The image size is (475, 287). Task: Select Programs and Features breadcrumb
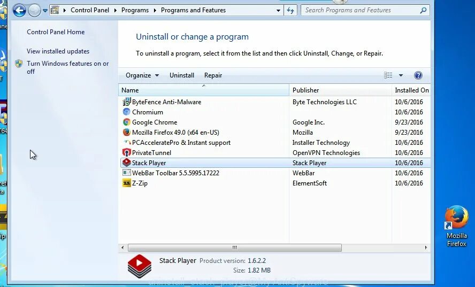click(193, 10)
